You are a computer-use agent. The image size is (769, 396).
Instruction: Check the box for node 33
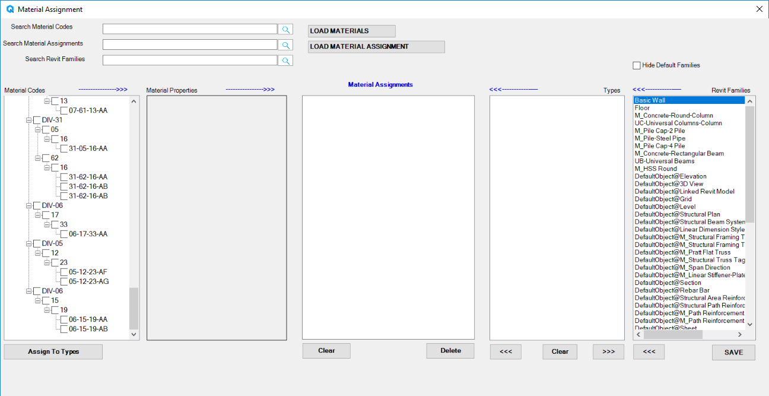coord(55,224)
